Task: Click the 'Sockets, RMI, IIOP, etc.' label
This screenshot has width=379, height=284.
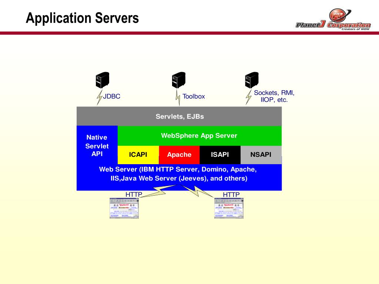Action: [x=274, y=96]
